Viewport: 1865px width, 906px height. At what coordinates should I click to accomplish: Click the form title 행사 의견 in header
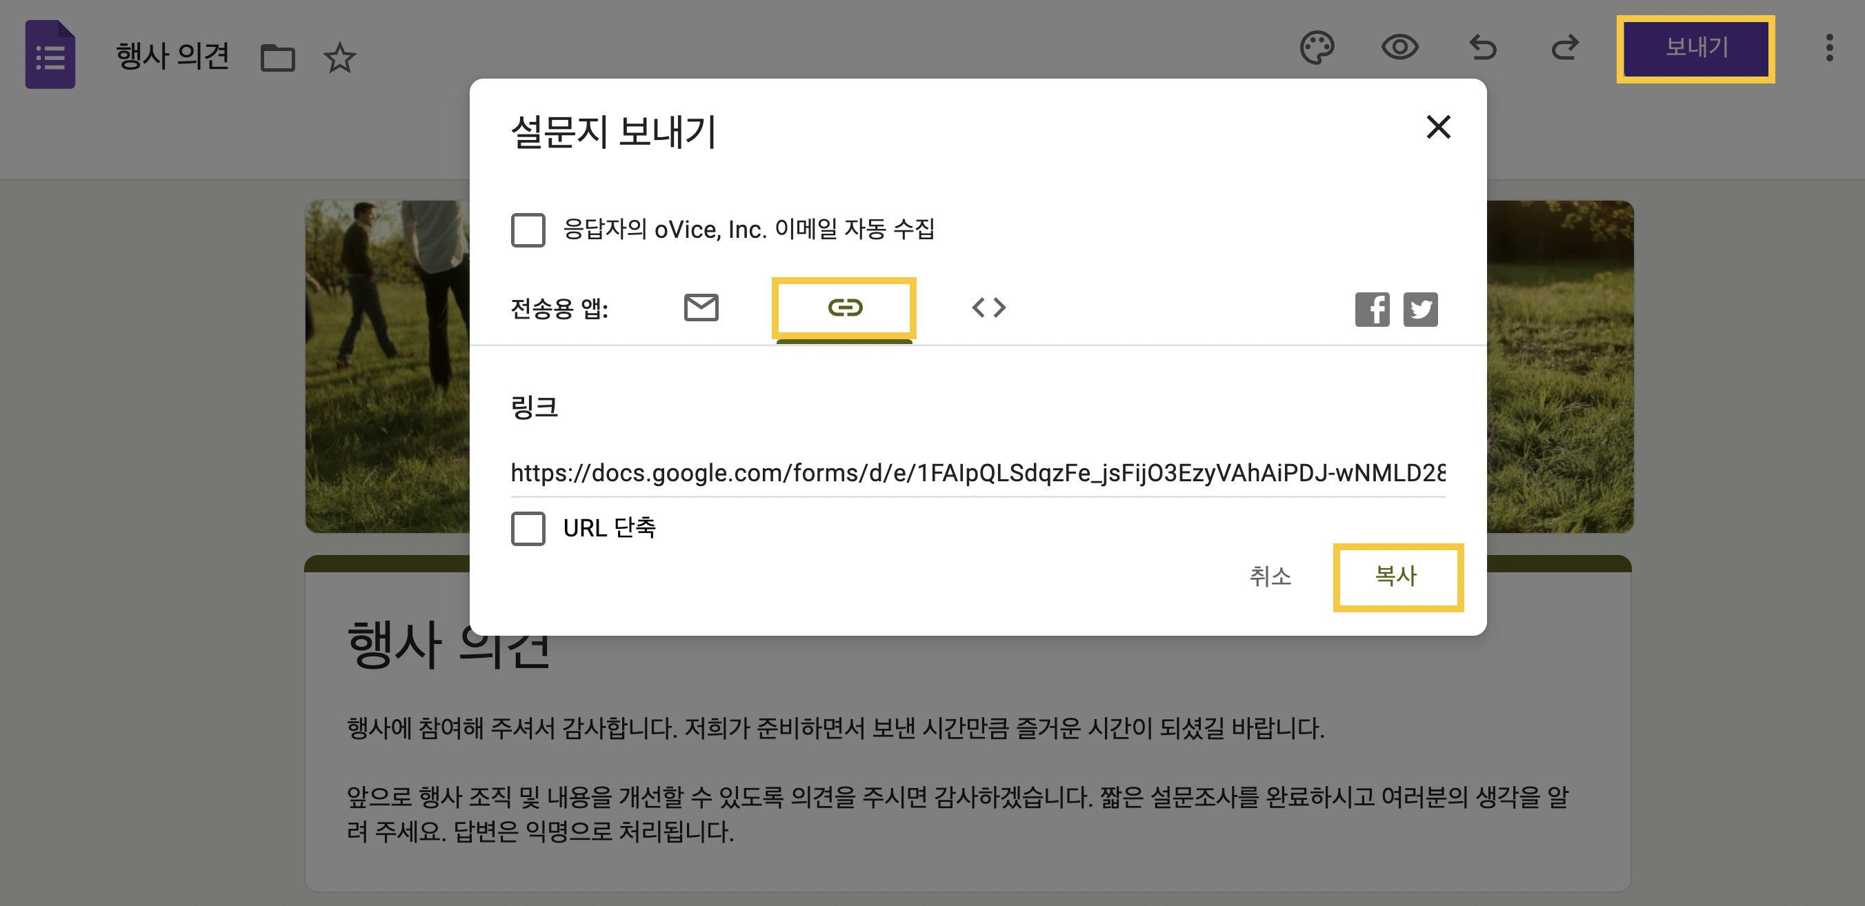[172, 56]
